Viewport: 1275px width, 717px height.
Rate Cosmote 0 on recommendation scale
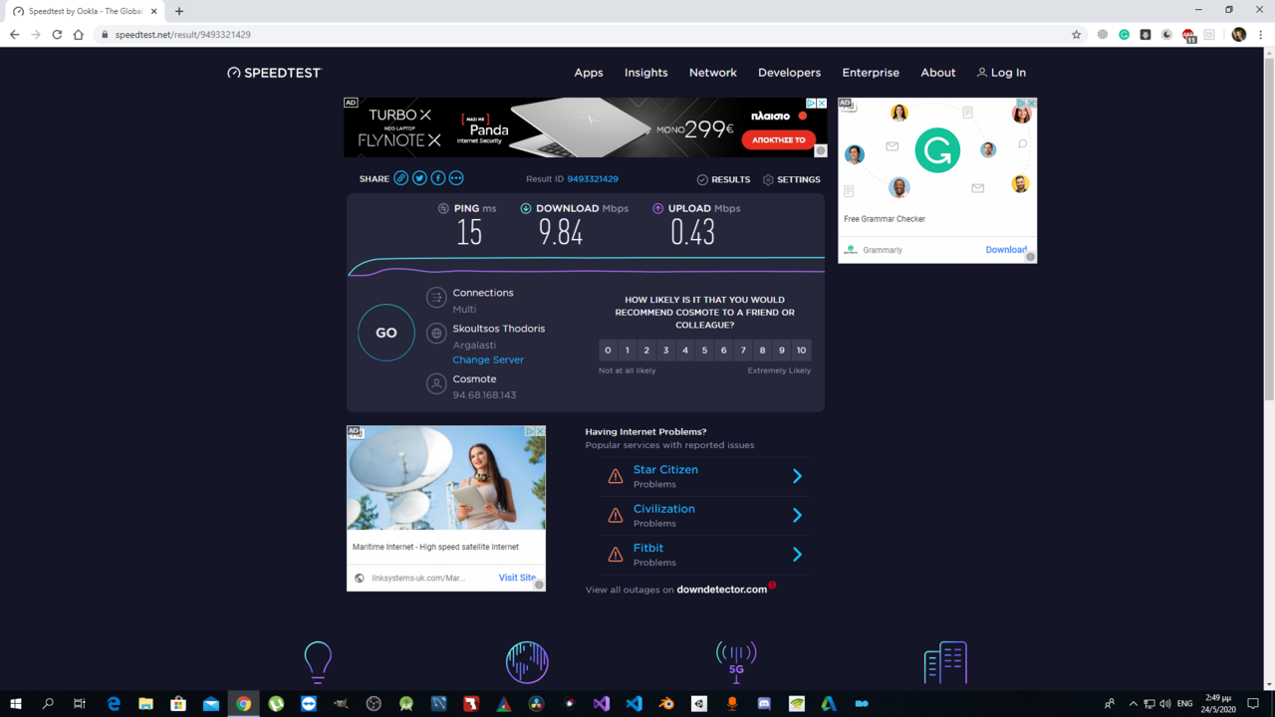pos(608,350)
